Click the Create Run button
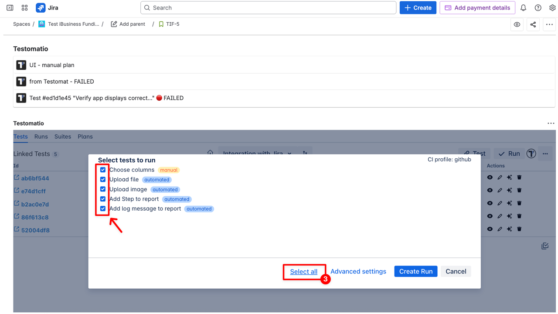Screen dimensions: 558x314 [415, 271]
